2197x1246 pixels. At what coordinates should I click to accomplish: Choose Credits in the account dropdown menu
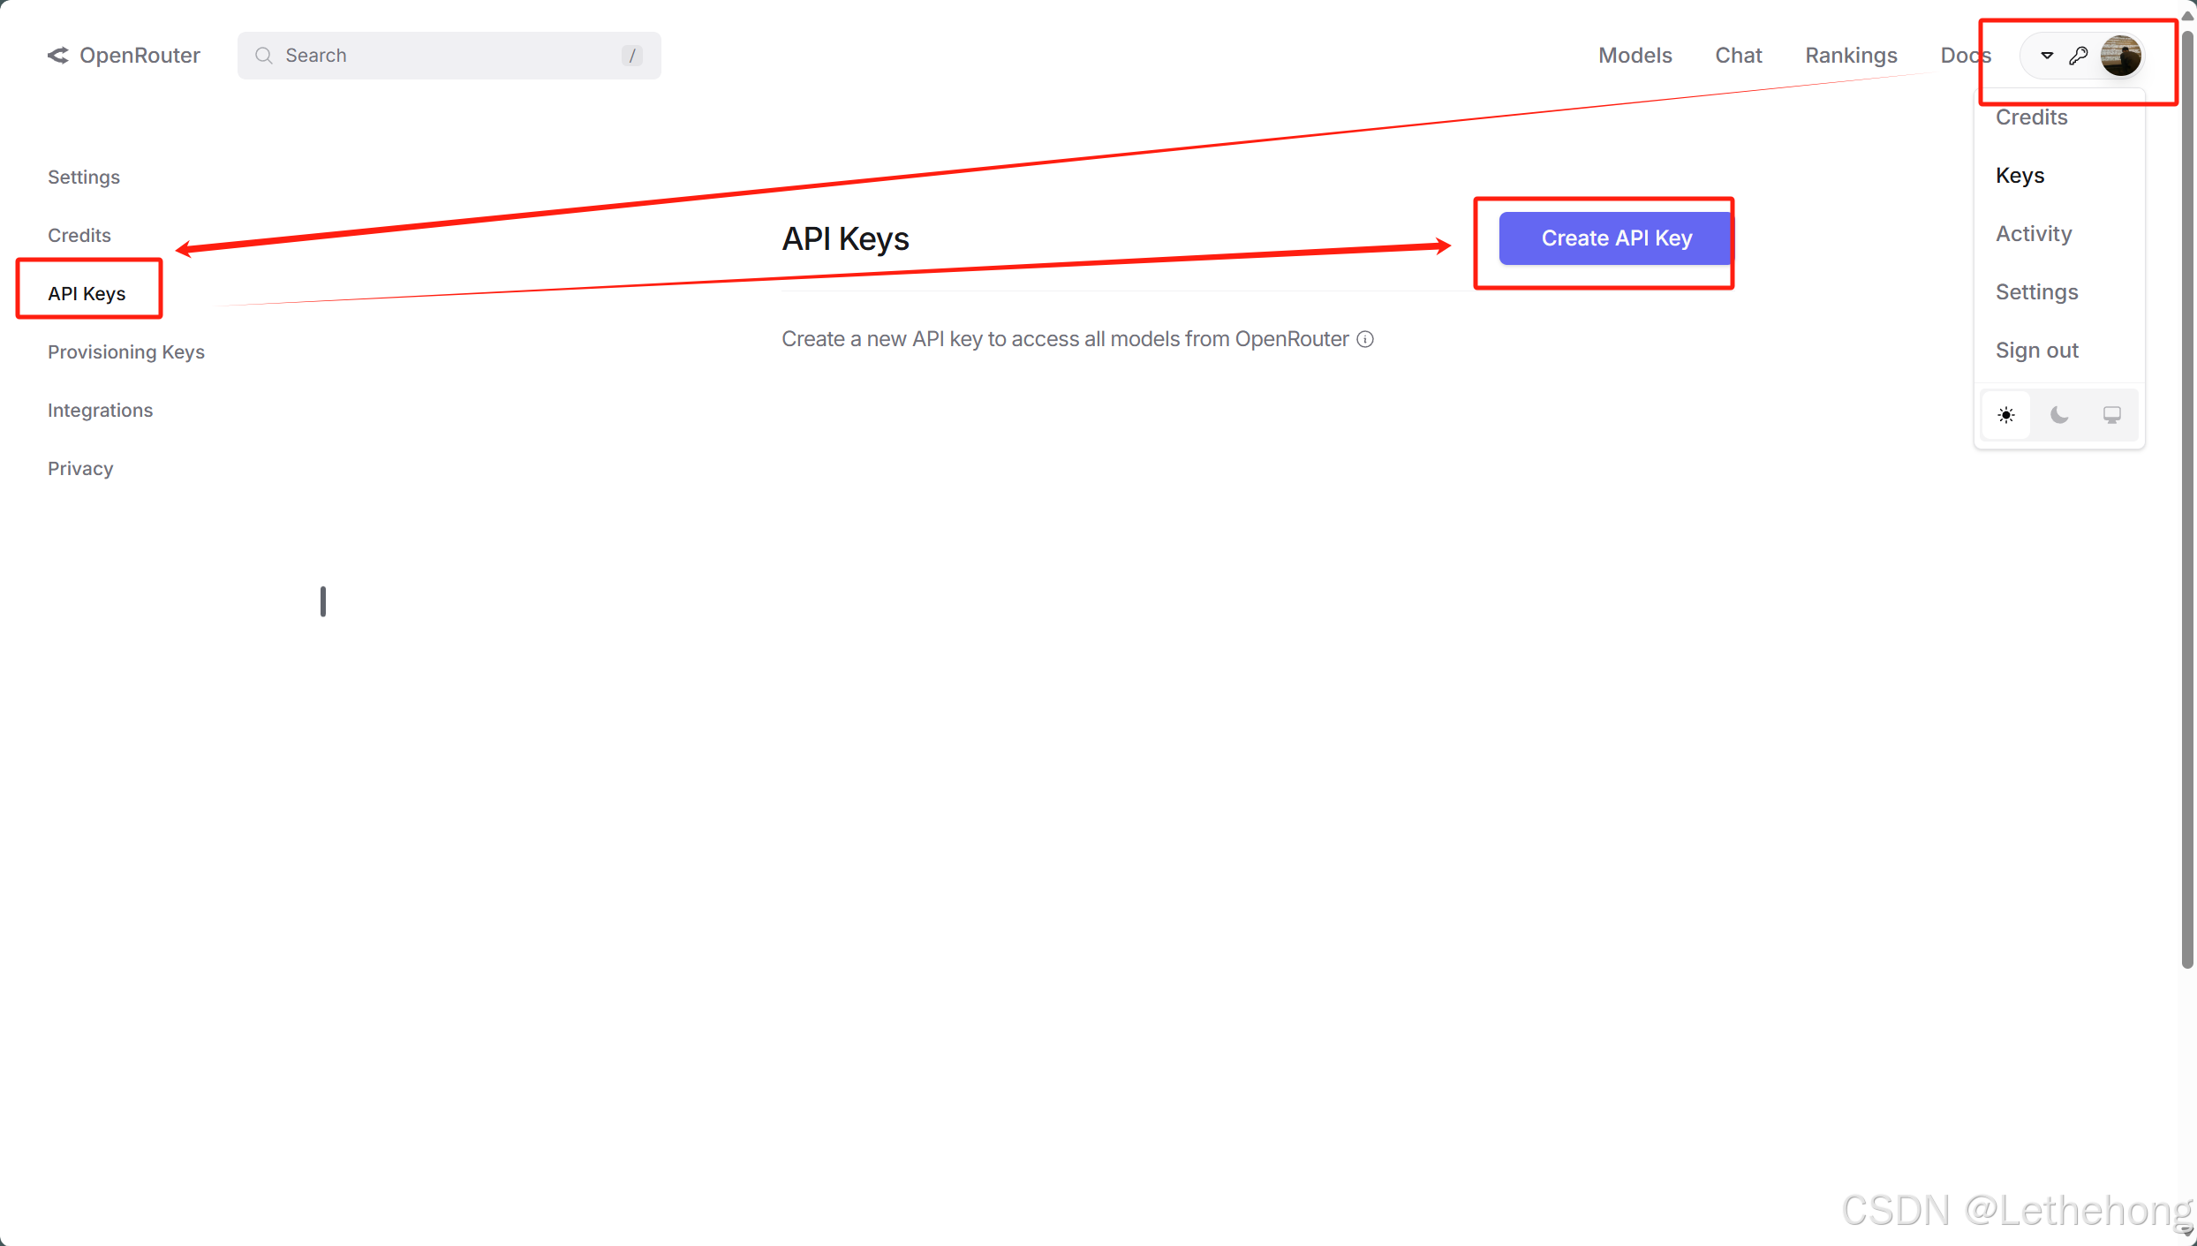tap(2031, 117)
